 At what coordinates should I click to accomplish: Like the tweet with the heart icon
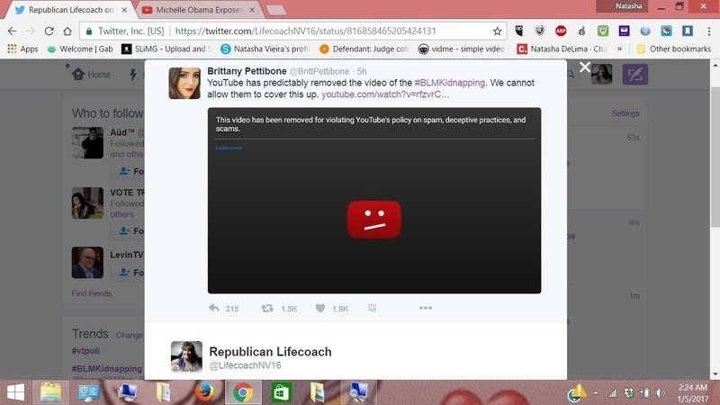(320, 308)
